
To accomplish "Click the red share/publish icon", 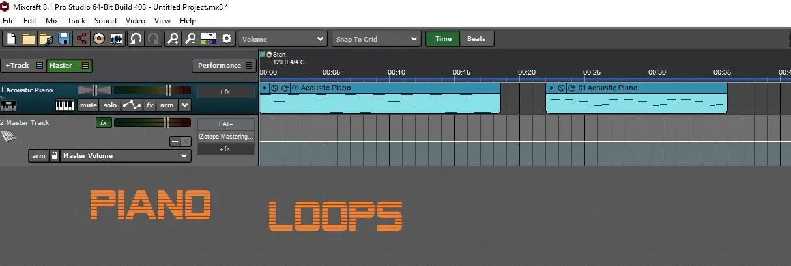I will (x=81, y=39).
